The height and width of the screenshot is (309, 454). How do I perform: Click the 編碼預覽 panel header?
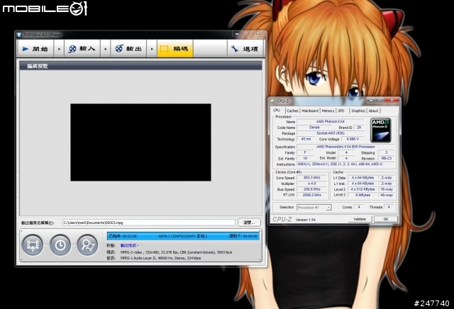tap(140, 66)
